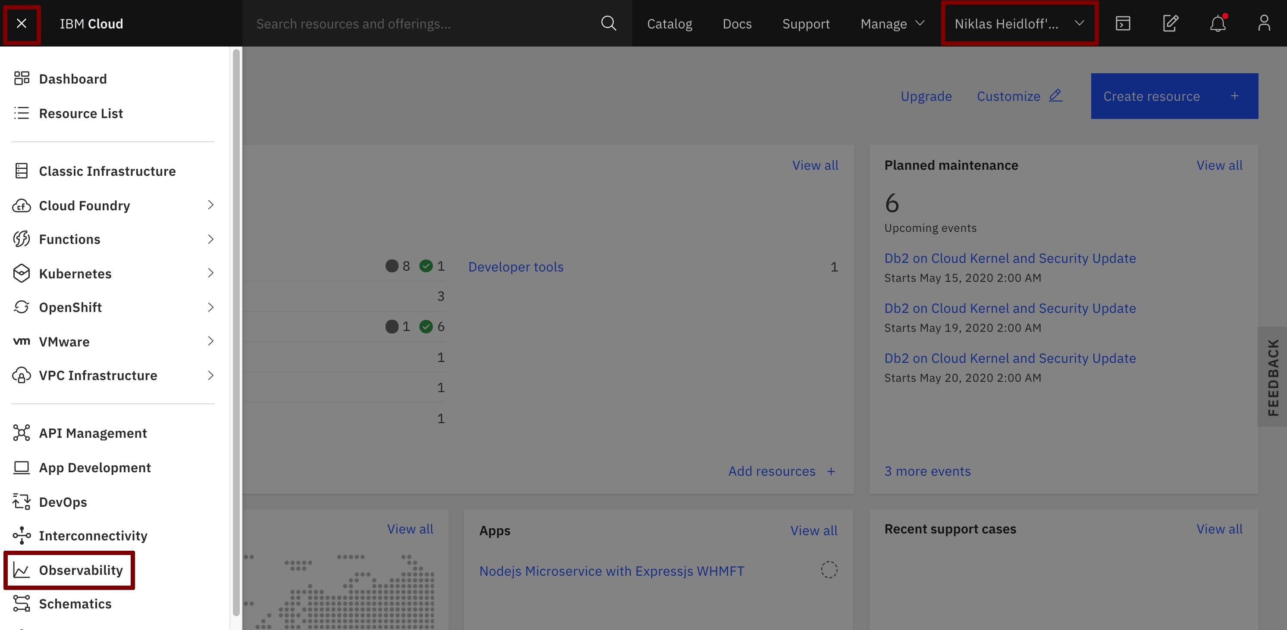Select Dashboard in the navigation menu
Viewport: 1287px width, 630px height.
(73, 79)
